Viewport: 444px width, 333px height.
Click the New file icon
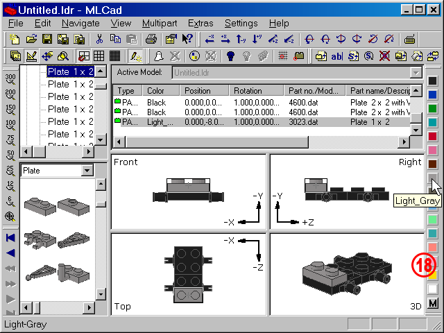[x=15, y=39]
